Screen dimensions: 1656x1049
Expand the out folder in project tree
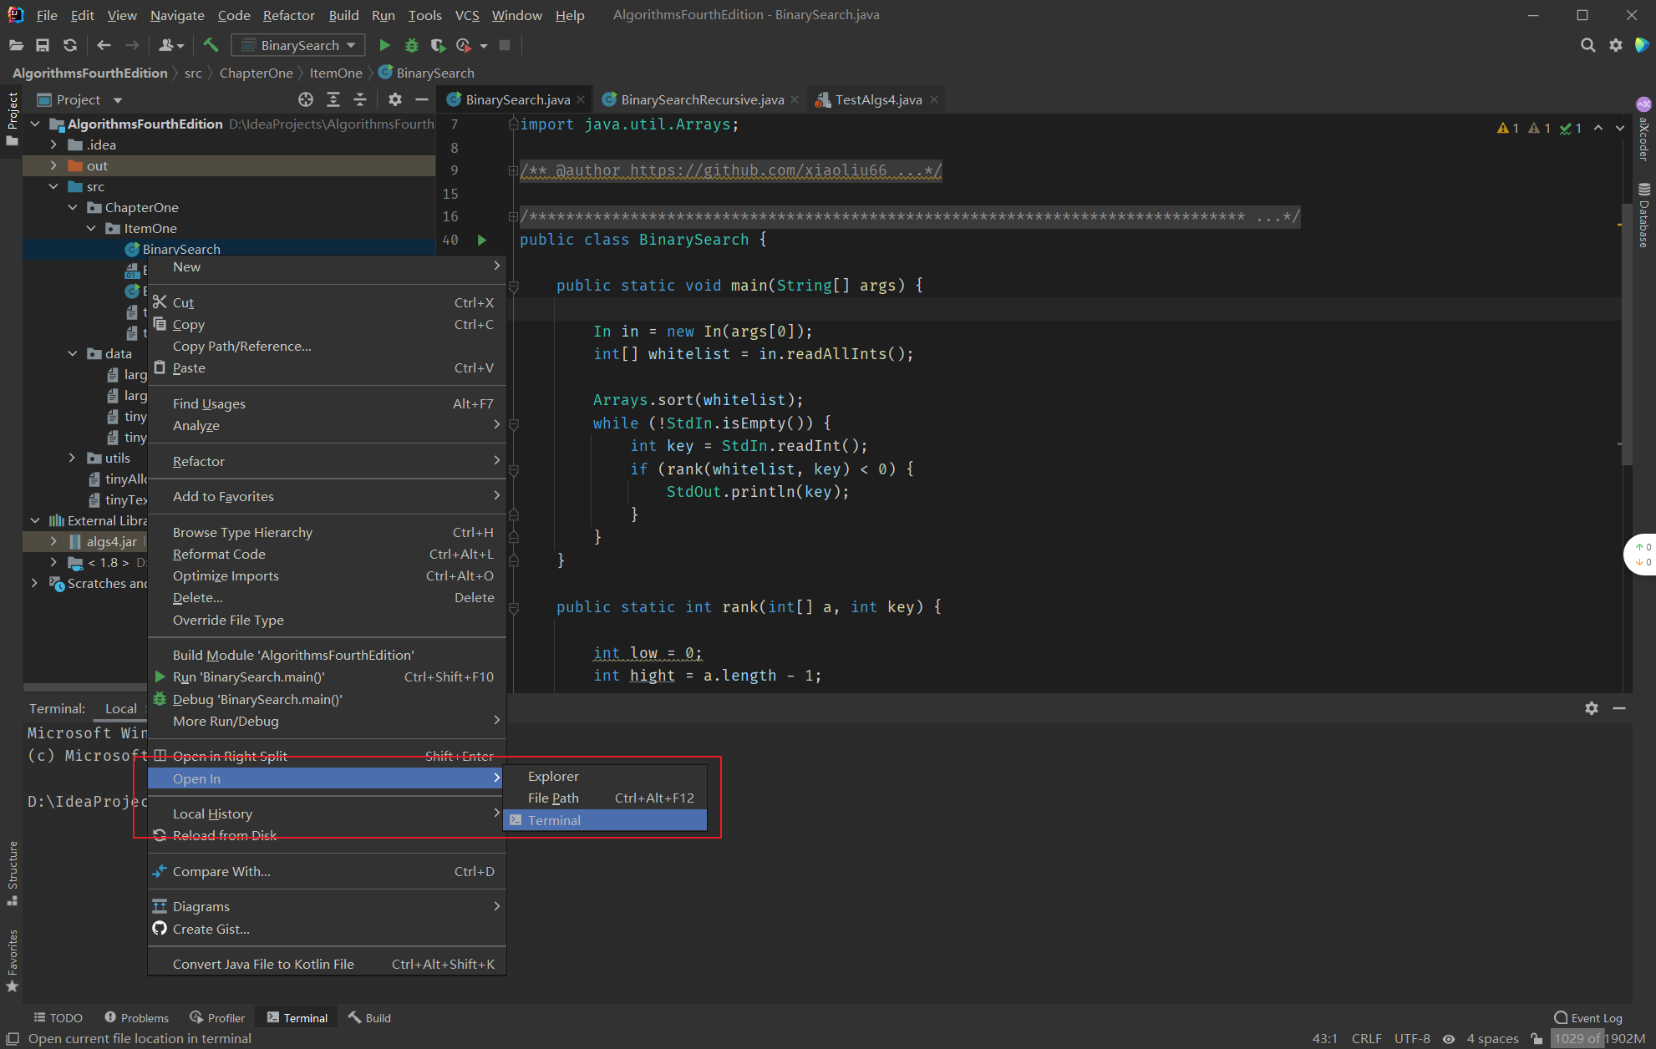click(53, 165)
